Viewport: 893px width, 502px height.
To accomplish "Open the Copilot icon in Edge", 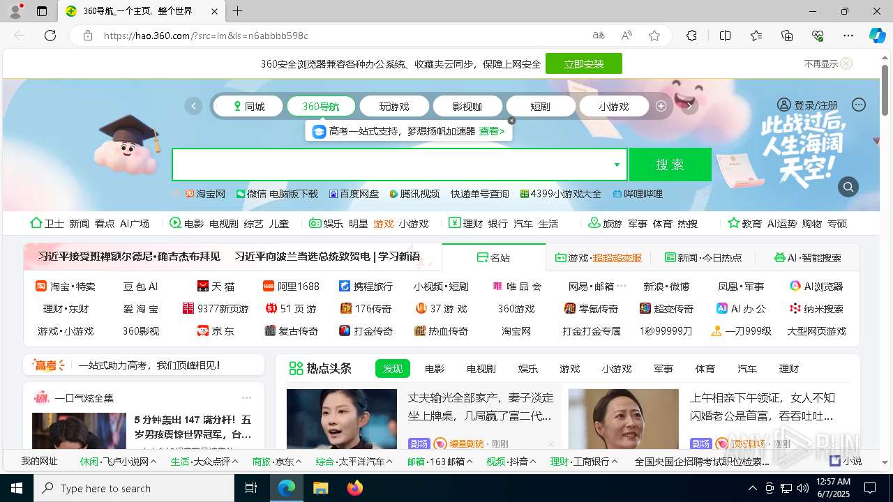I will coord(877,36).
